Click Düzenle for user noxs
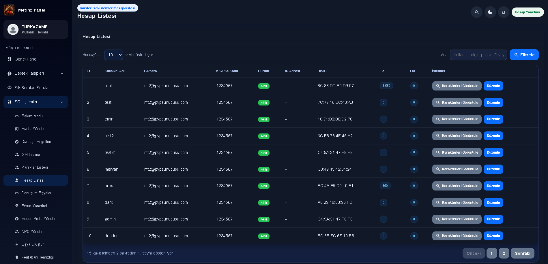 [x=493, y=186]
